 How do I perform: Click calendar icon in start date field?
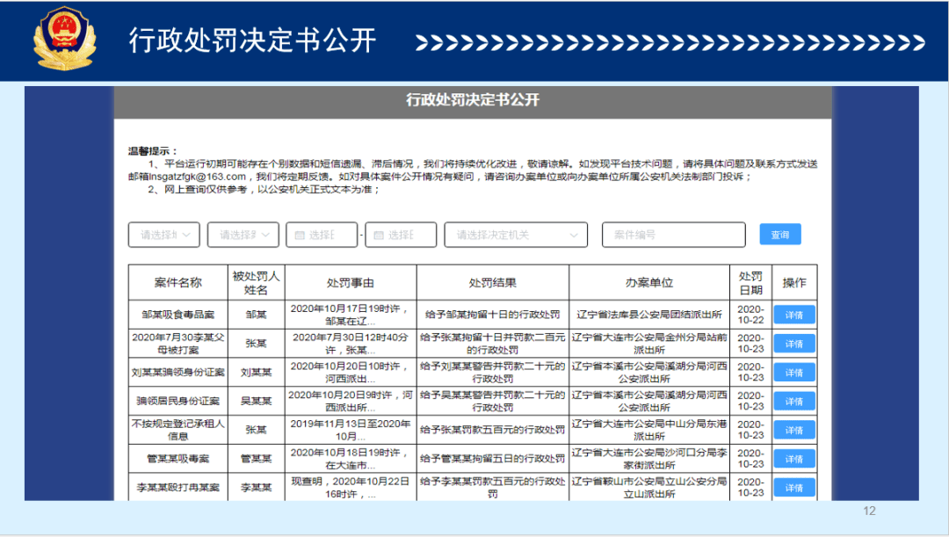(x=300, y=235)
